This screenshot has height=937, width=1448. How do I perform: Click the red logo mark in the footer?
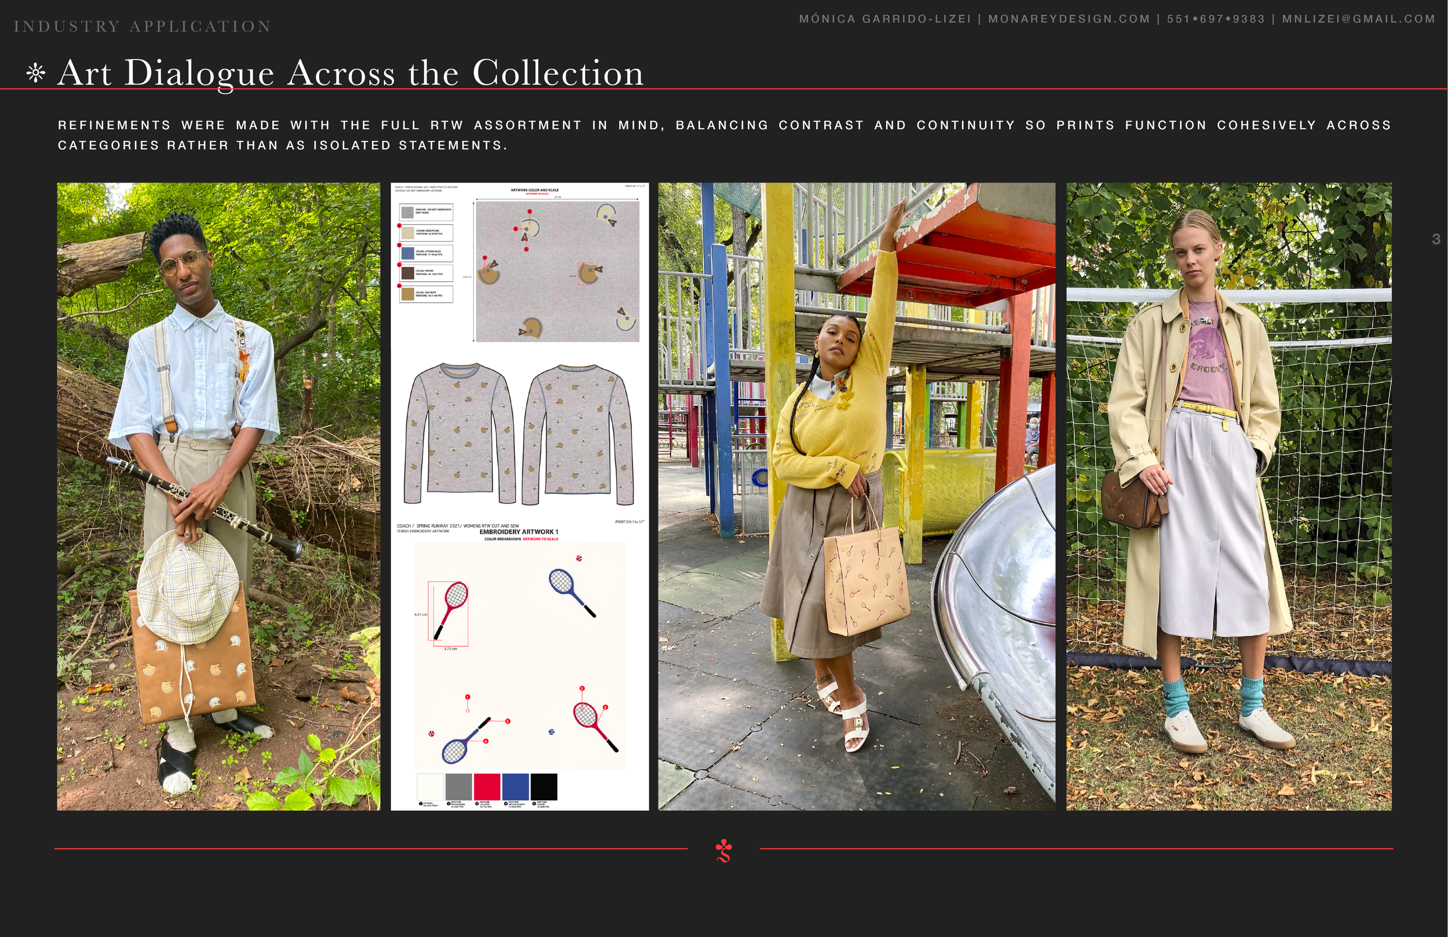click(x=725, y=852)
